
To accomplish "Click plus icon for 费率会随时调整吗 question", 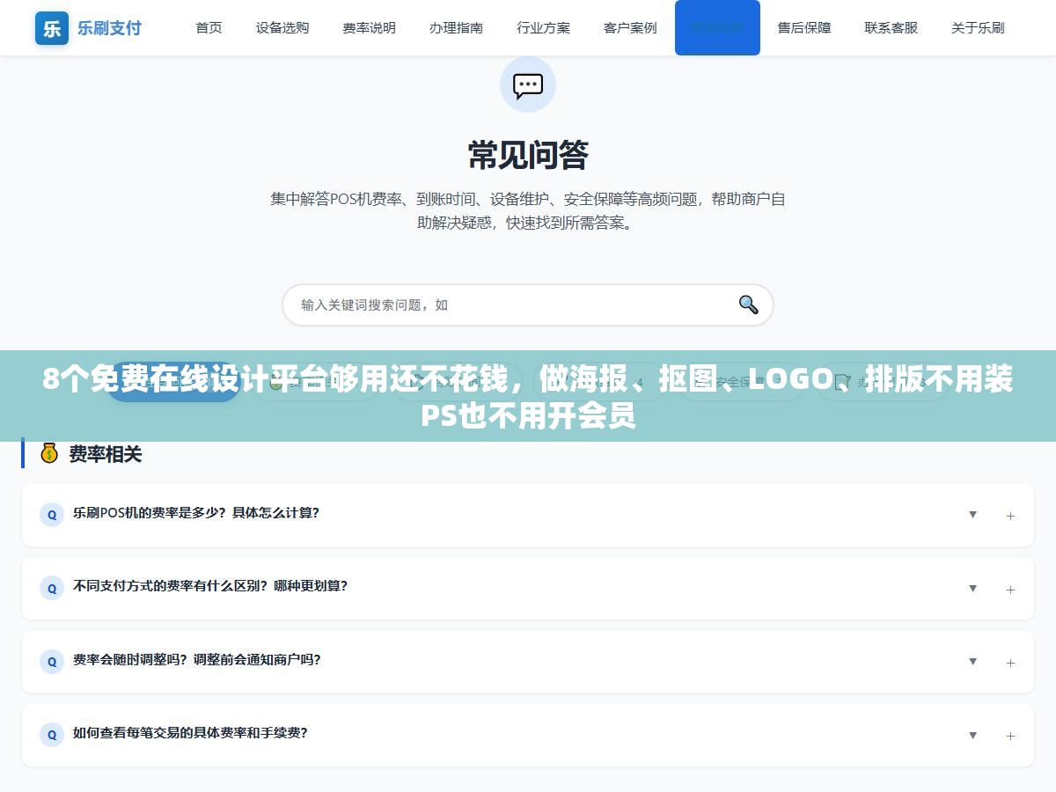I will pyautogui.click(x=1010, y=663).
